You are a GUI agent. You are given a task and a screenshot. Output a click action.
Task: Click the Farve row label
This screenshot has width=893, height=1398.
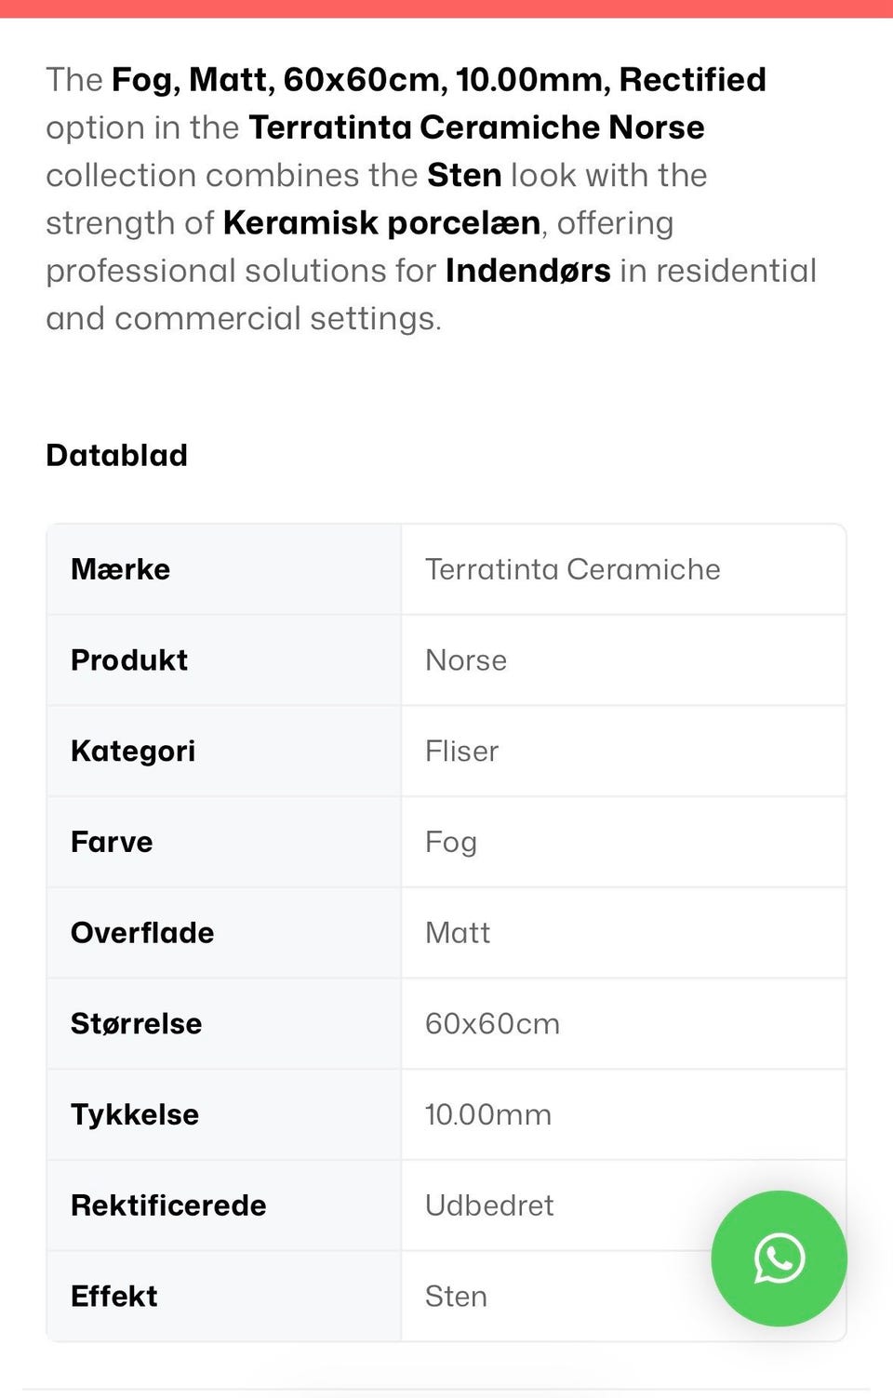112,842
